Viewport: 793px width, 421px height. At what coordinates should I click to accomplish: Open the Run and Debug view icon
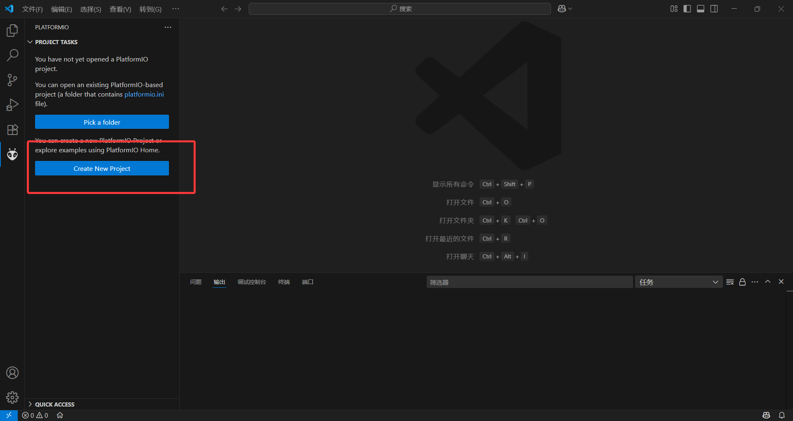point(12,105)
